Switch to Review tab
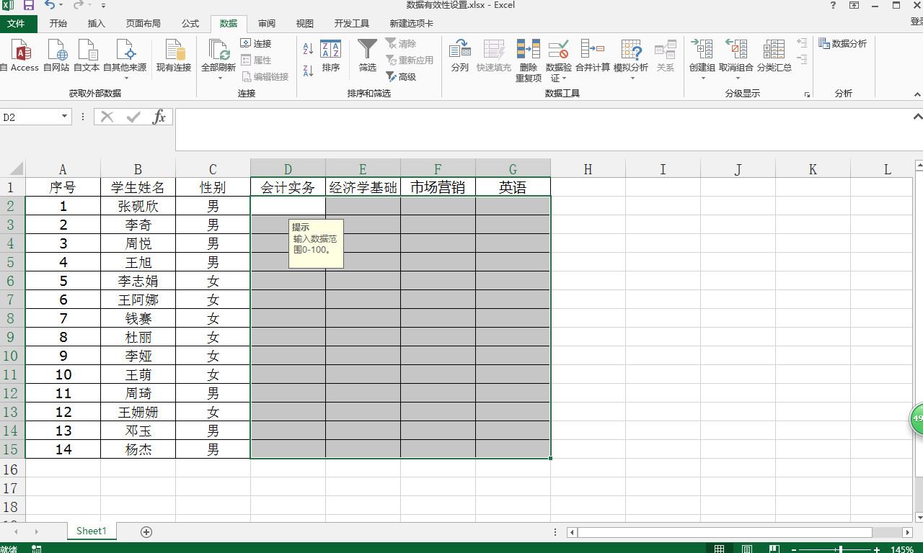923x553 pixels. coord(267,23)
